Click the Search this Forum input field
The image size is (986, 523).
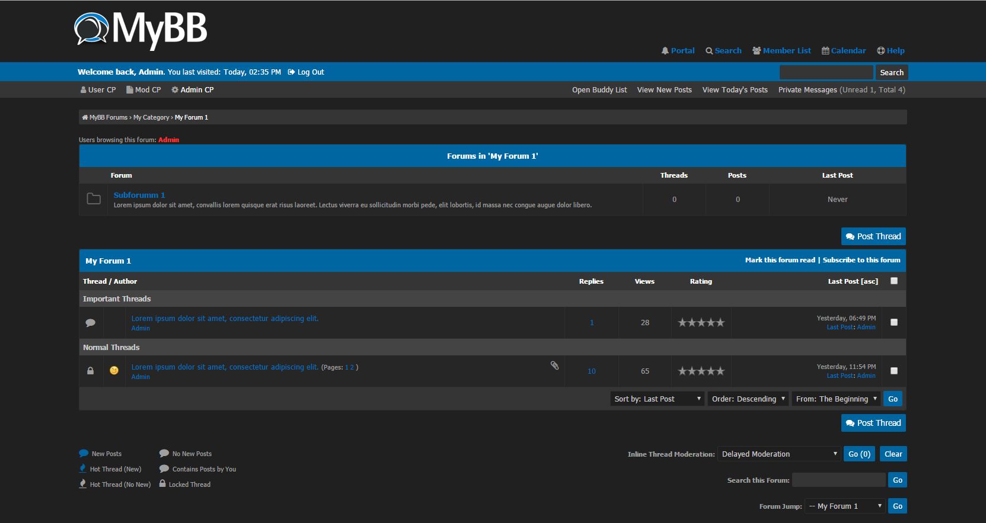coord(838,480)
